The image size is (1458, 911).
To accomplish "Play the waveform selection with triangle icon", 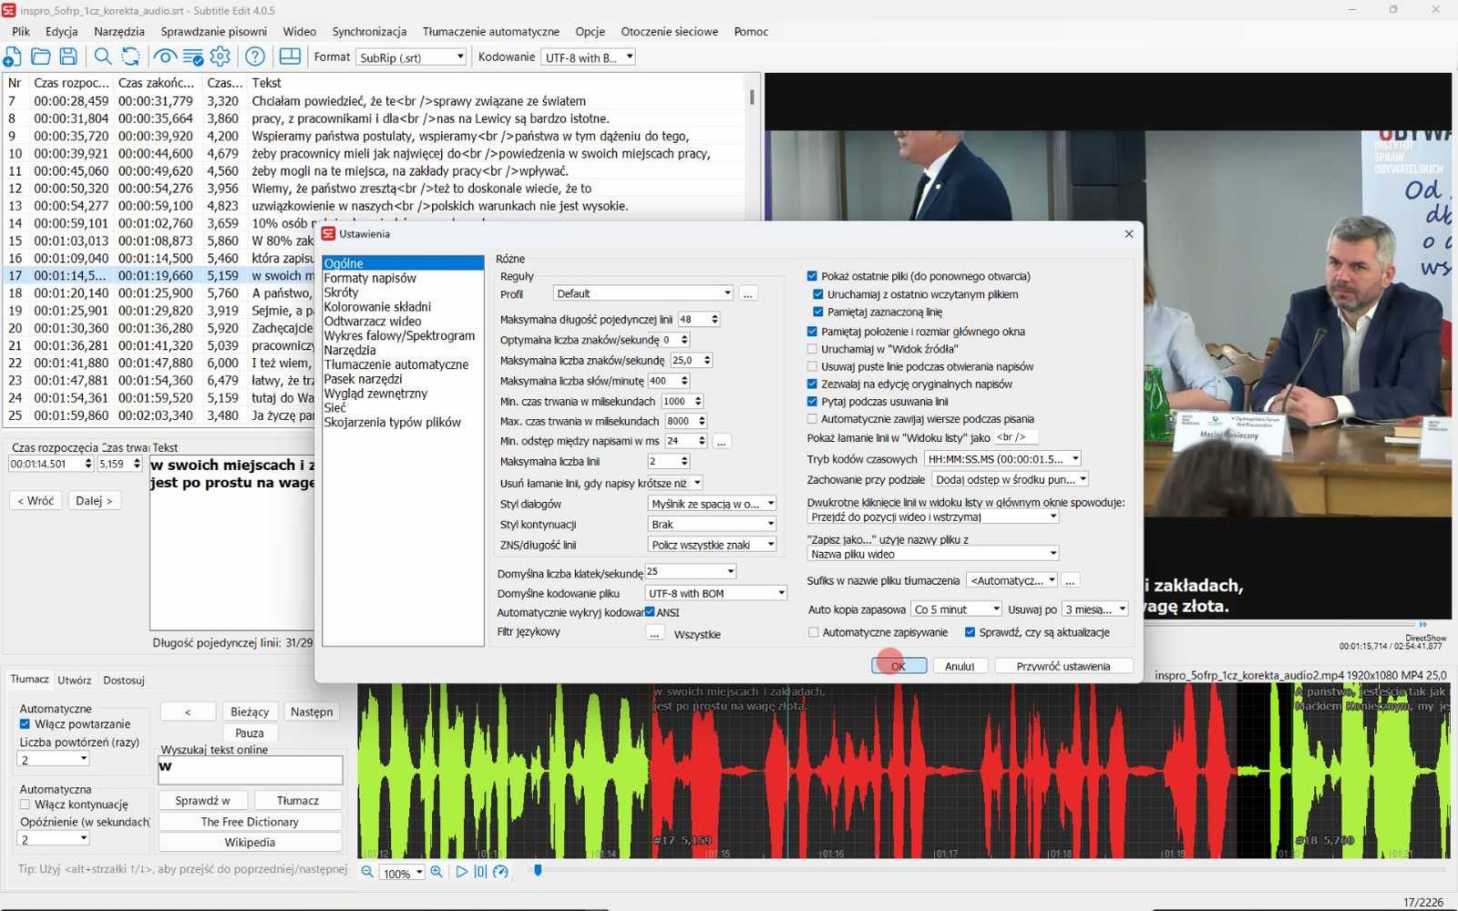I will tap(462, 872).
